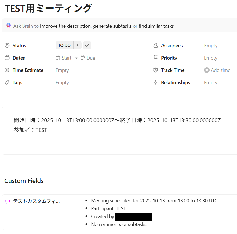This screenshot has width=237, height=234.
Task: Set the Time Estimate empty value
Action: (x=62, y=70)
